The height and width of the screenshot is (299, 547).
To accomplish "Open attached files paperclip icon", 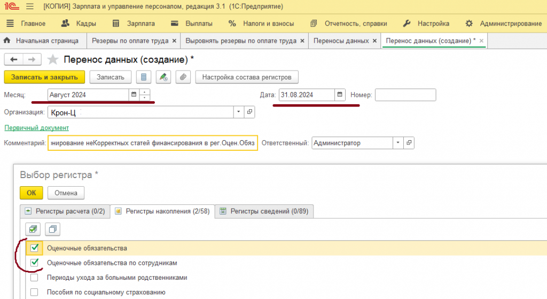I will [x=183, y=77].
